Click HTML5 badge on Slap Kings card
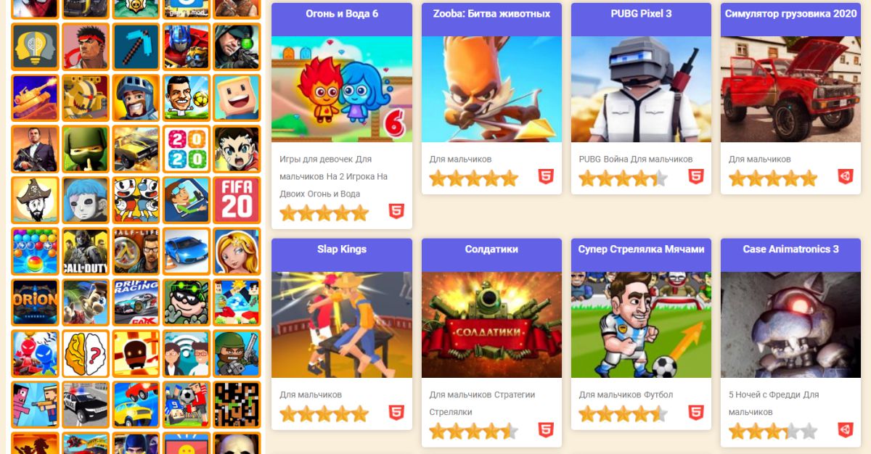Image resolution: width=871 pixels, height=454 pixels. 396,413
